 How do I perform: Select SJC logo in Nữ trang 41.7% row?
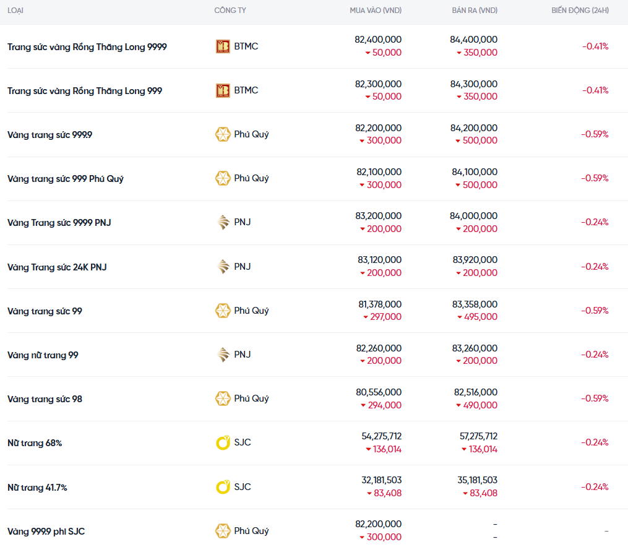coord(223,487)
